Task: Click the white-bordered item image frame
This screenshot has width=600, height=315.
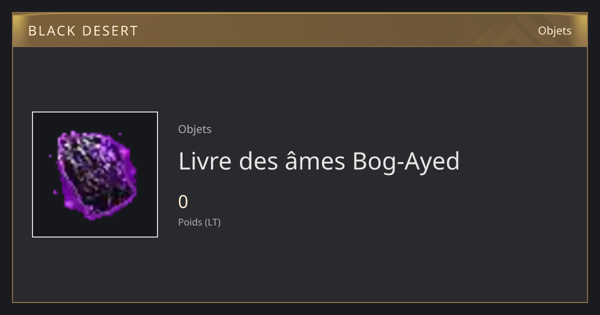Action: click(95, 174)
